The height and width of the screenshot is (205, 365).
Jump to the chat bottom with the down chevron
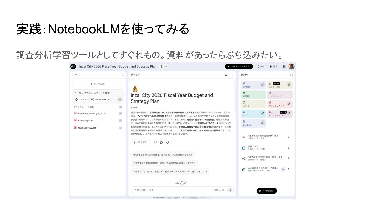click(x=182, y=181)
